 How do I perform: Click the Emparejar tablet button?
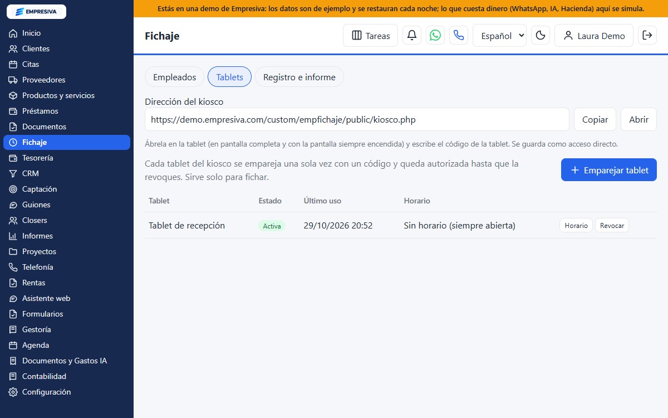click(x=609, y=170)
